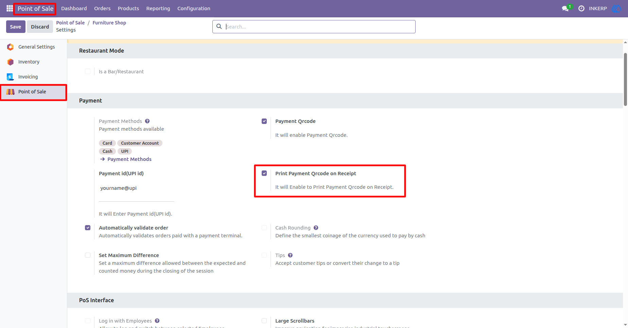Click the PoS Interface section heading
The height and width of the screenshot is (328, 628).
(97, 300)
